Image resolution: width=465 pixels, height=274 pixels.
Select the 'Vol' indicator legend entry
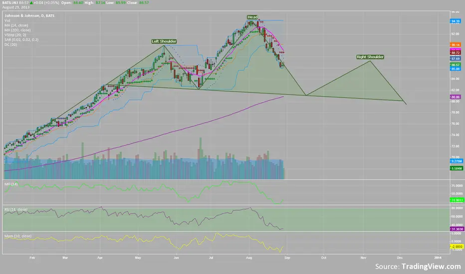(x=7, y=20)
